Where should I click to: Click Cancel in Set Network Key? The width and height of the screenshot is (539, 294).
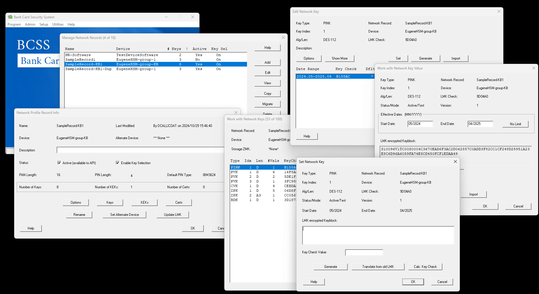pos(442,282)
